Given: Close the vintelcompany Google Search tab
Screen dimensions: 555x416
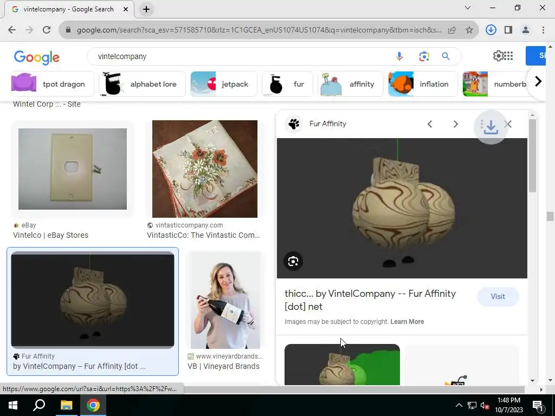Looking at the screenshot, I should 126,9.
